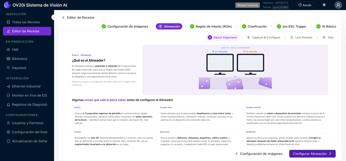Click the Monitor en Vivo de E/S icon
The height and width of the screenshot is (161, 346).
pos(8,95)
